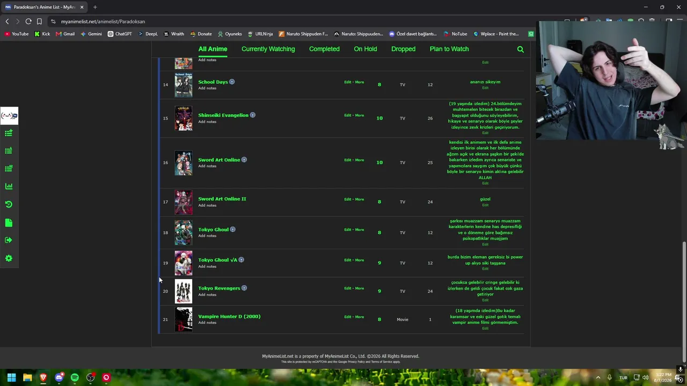The image size is (687, 386).
Task: Click the myanimelist.net address bar
Action: tap(290, 21)
